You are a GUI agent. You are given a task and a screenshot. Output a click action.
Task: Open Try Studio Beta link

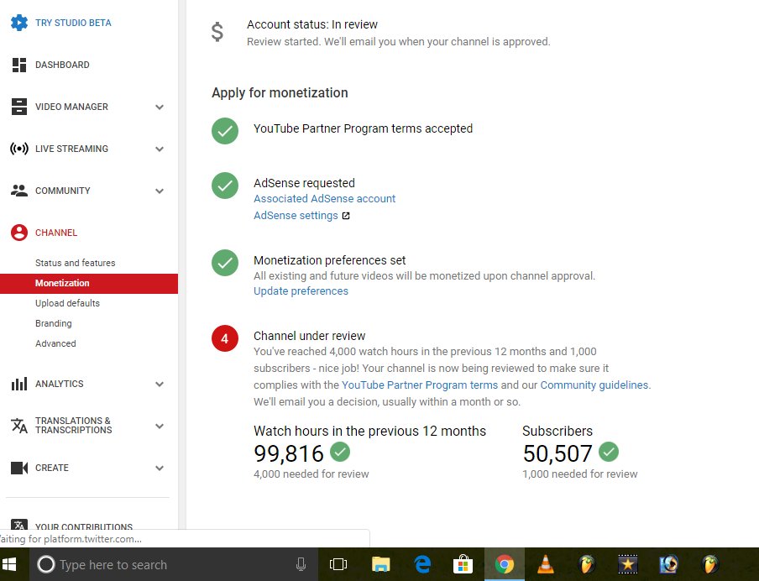pyautogui.click(x=73, y=23)
